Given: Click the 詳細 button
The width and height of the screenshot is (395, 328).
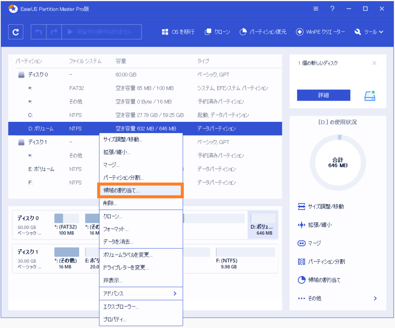Looking at the screenshot, I should [x=324, y=95].
